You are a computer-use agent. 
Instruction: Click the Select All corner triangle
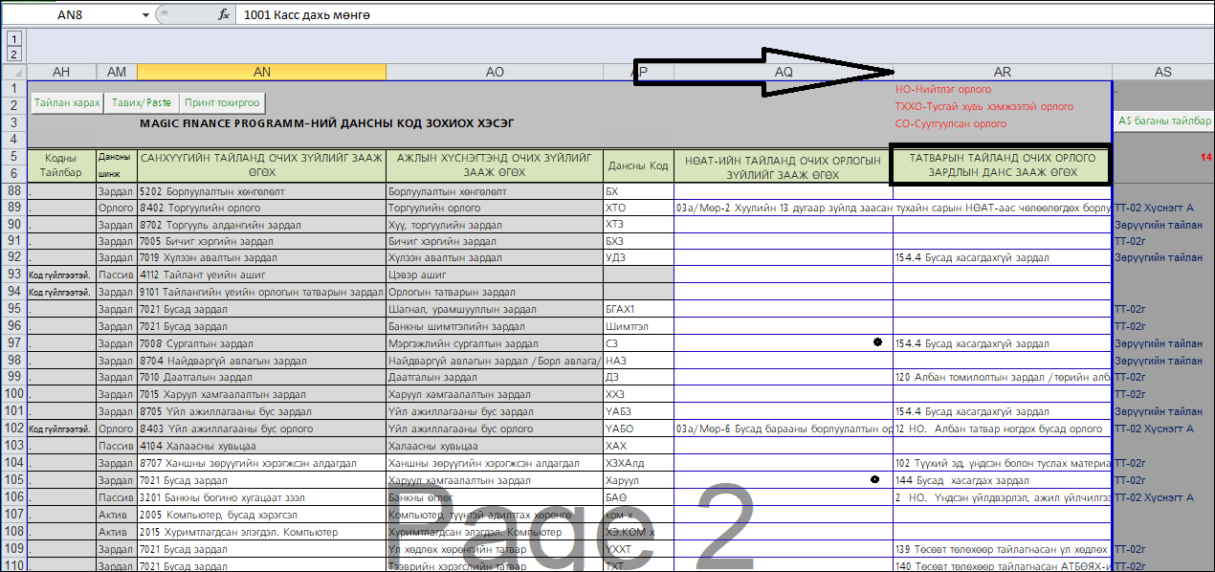pos(13,72)
